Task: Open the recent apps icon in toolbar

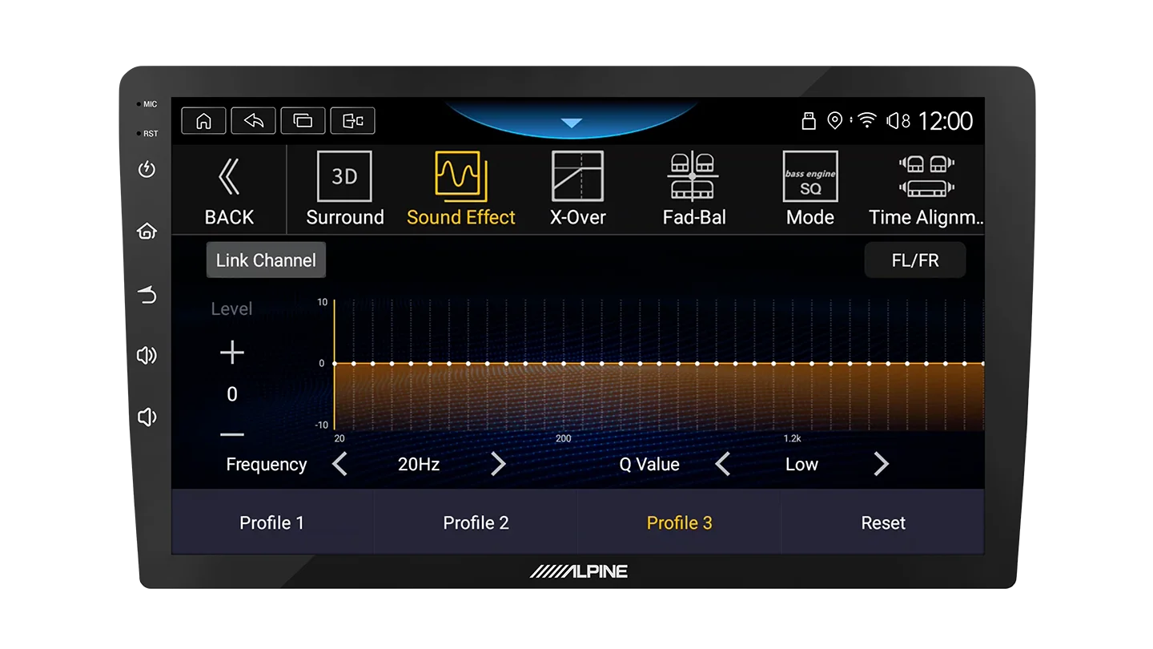Action: (x=303, y=120)
